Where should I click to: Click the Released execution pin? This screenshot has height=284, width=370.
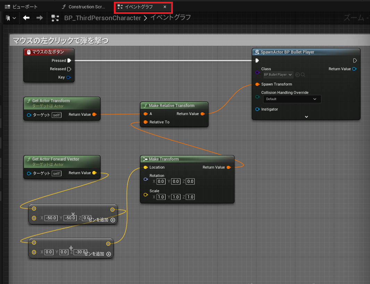69,69
